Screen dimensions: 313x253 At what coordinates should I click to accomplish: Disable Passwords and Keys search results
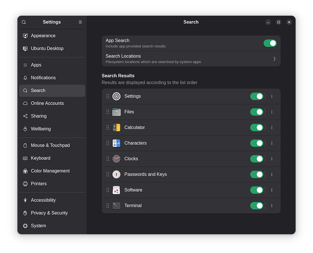point(257,174)
